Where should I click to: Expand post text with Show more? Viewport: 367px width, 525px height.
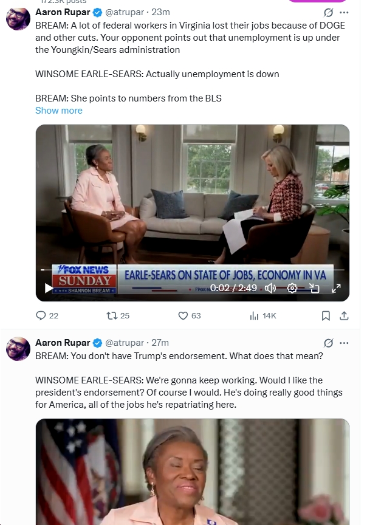coord(58,111)
